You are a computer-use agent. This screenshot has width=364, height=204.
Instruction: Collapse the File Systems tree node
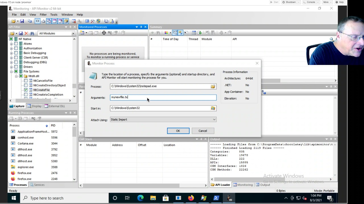pyautogui.click(x=11, y=71)
